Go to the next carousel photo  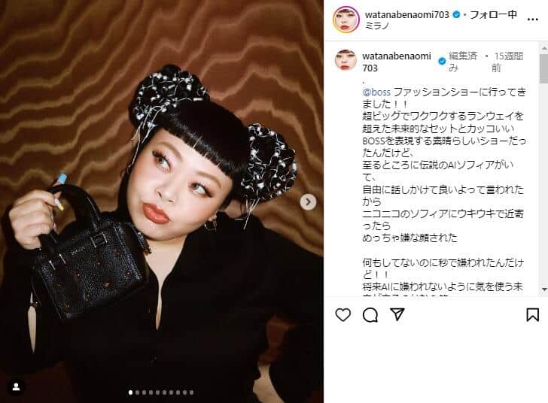pos(308,201)
